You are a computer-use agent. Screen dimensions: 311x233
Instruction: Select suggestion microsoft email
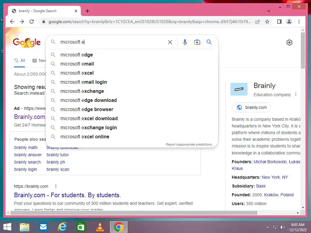[x=132, y=64]
